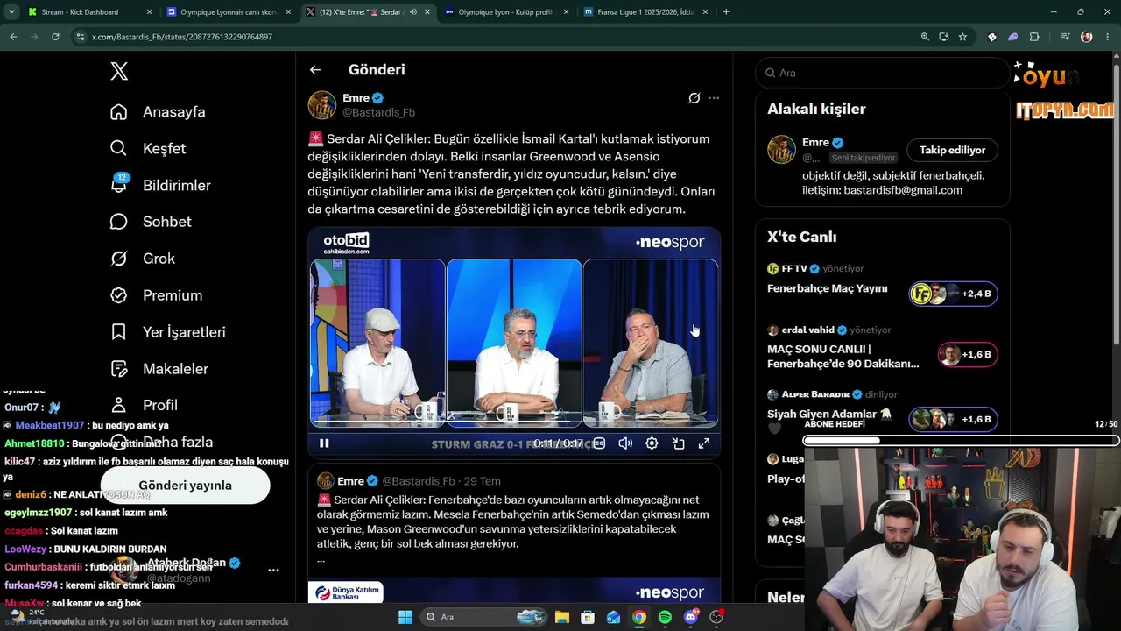Bookmark this page with the star
This screenshot has width=1121, height=631.
pos(962,37)
